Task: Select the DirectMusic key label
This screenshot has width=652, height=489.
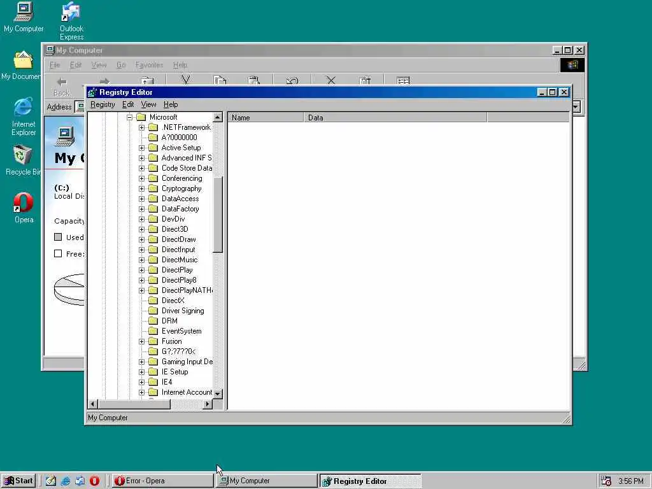Action: pyautogui.click(x=179, y=260)
